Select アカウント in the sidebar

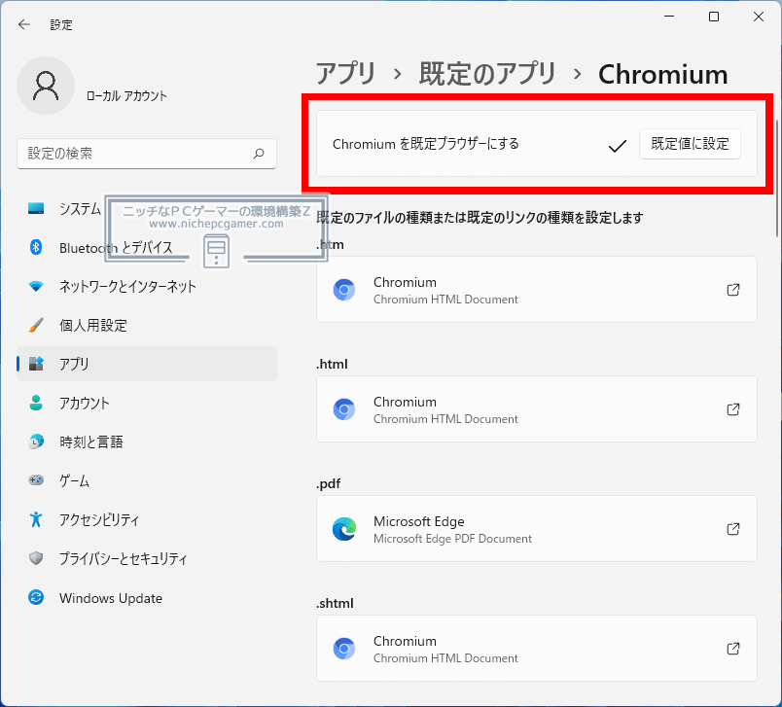click(147, 403)
